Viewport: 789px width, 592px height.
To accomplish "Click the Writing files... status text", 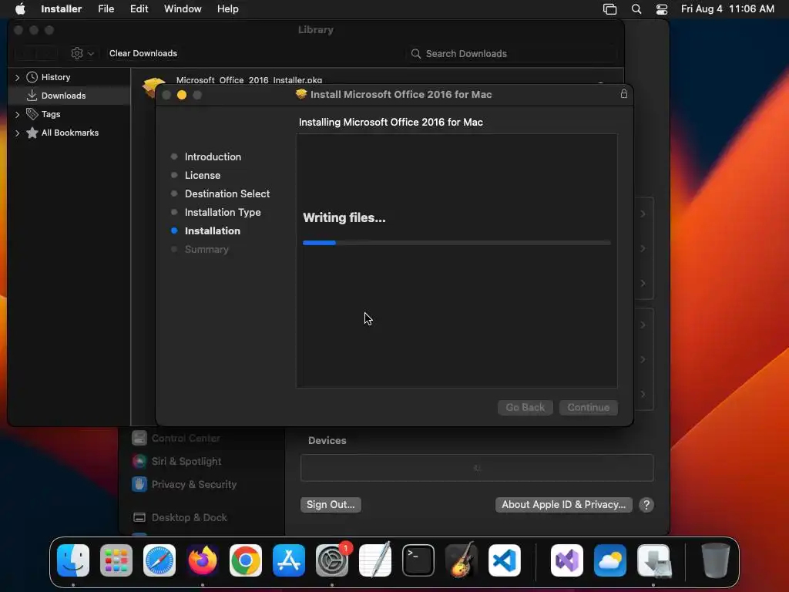I will (x=344, y=217).
